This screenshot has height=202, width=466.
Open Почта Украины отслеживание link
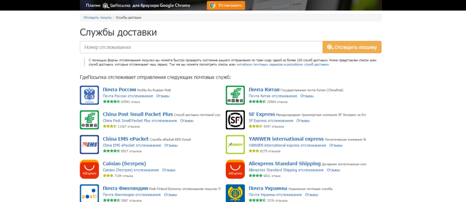click(275, 195)
